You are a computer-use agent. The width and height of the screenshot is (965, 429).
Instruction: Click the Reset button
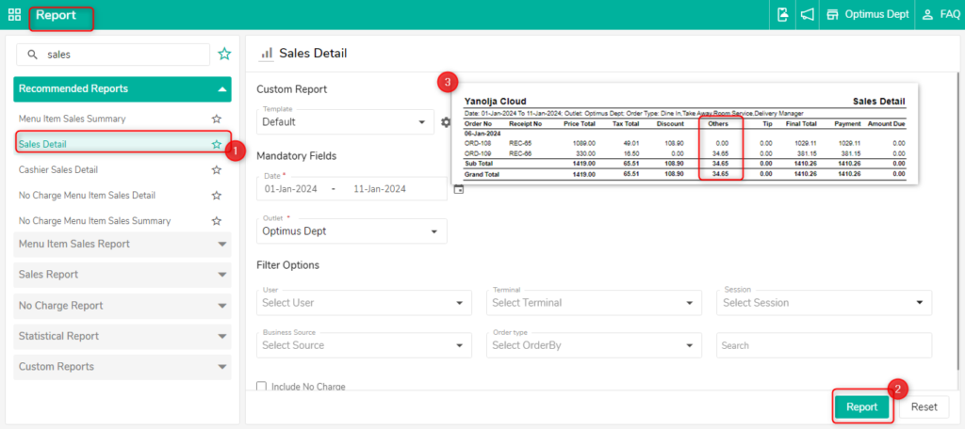(924, 406)
